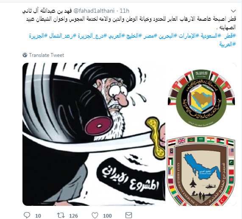Open the Gulf Shield Joint Exercise badge image
Image resolution: width=242 pixels, height=219 pixels.
pos(201,171)
